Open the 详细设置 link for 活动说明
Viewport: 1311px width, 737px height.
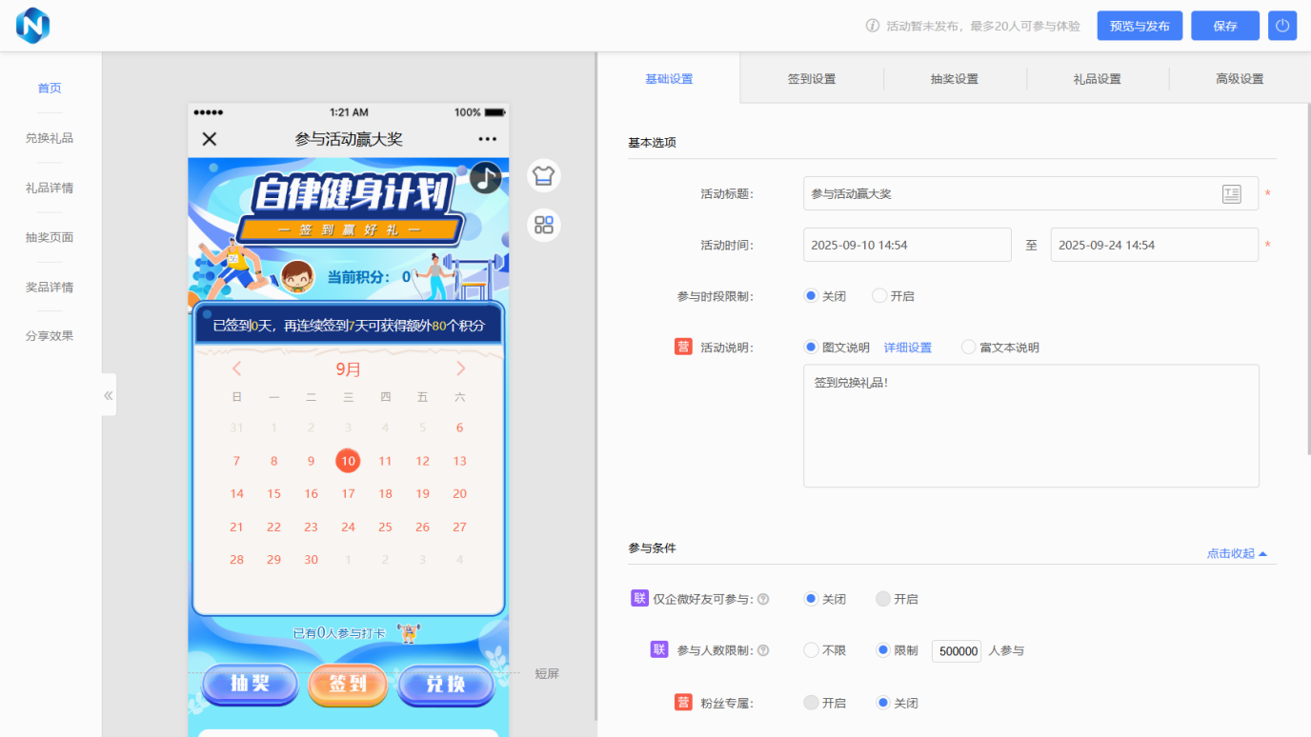(910, 347)
